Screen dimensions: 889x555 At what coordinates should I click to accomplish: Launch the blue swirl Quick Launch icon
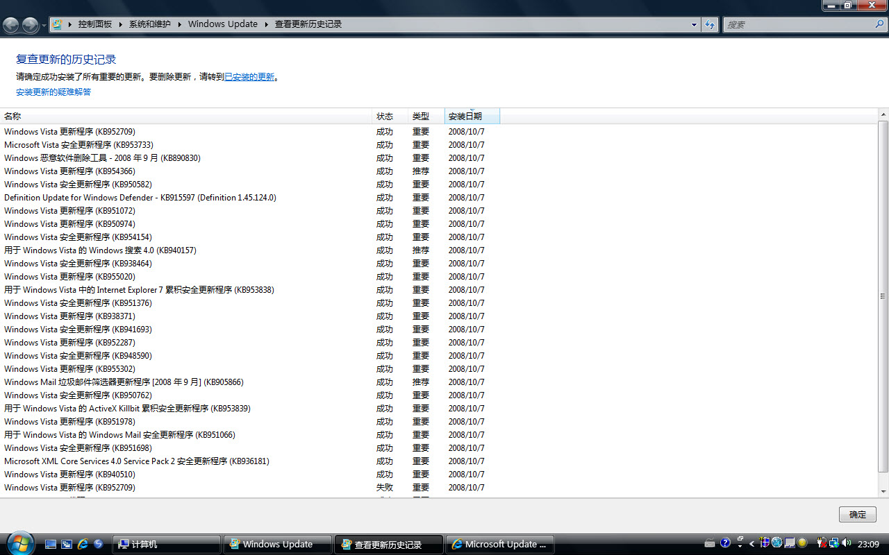coord(99,544)
